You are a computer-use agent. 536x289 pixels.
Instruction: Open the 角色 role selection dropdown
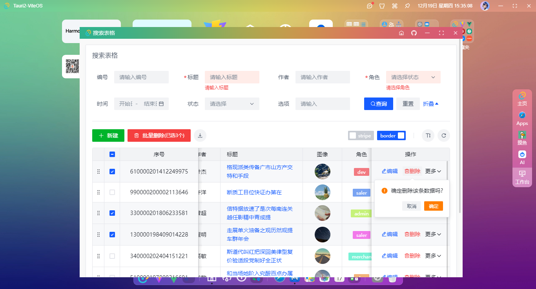(413, 77)
